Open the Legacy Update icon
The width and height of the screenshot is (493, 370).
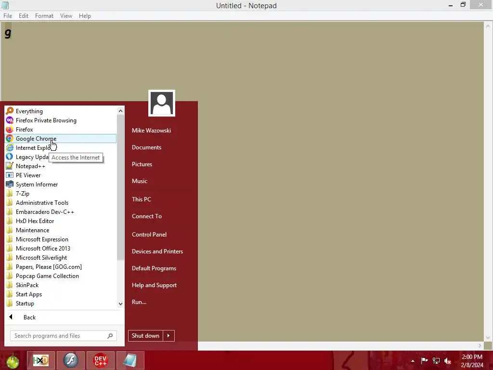coord(10,157)
